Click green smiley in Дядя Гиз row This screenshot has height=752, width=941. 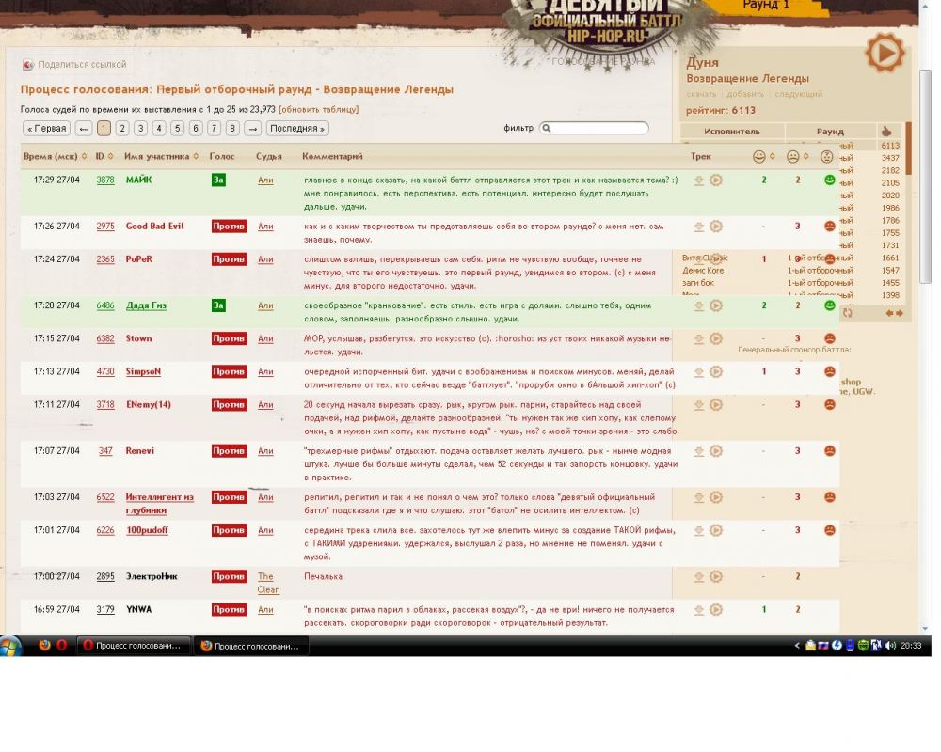point(829,305)
